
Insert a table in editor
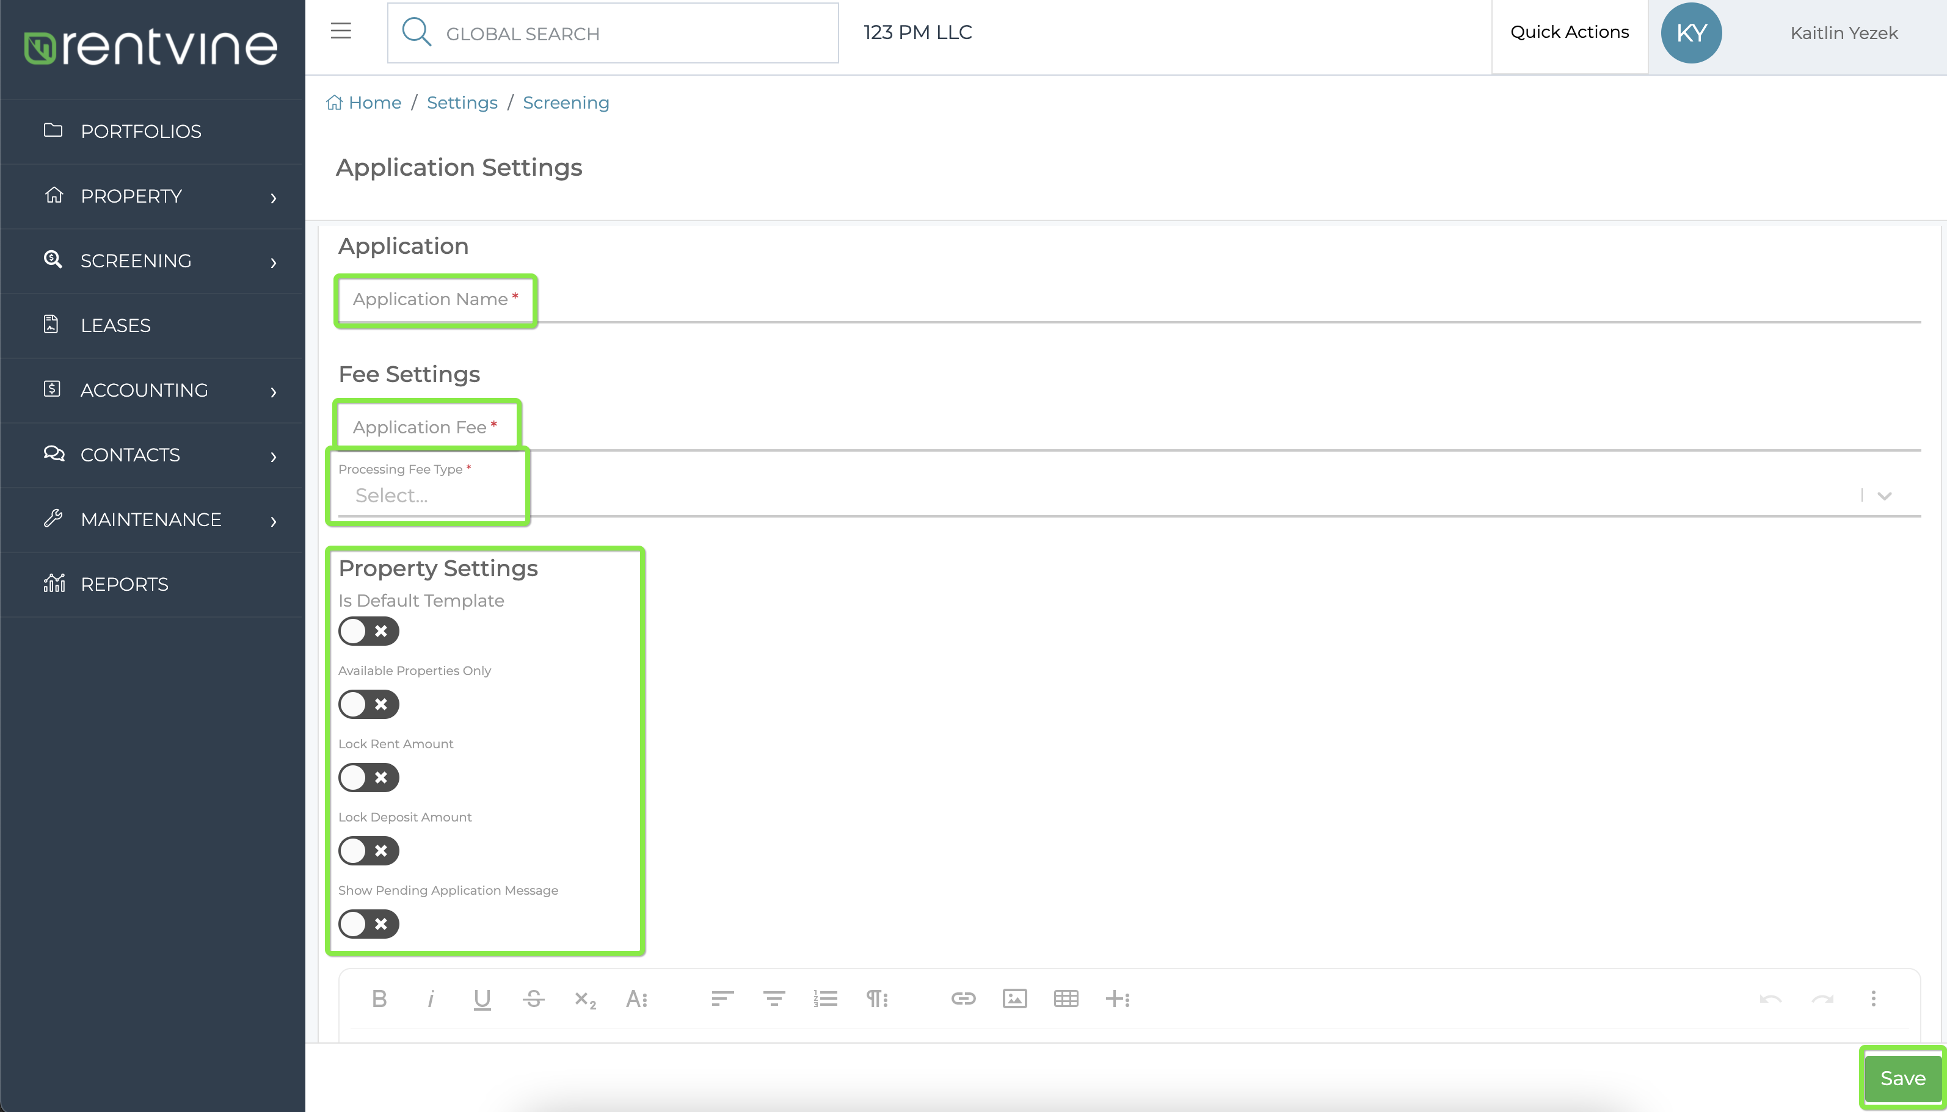1066,999
